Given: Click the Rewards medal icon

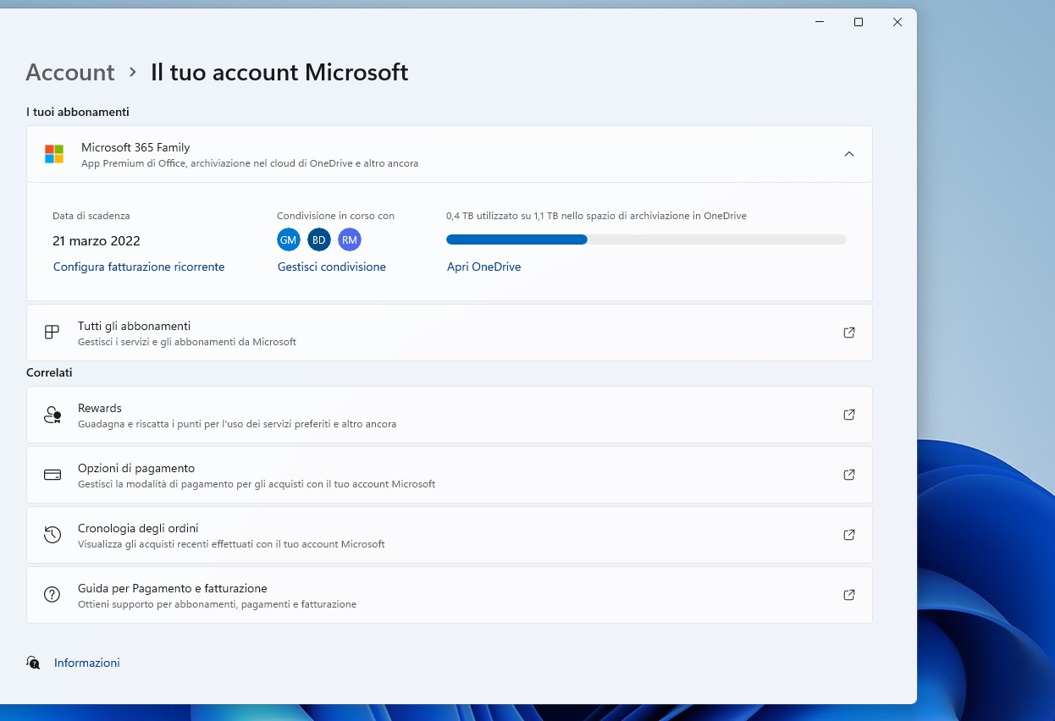Looking at the screenshot, I should point(52,415).
